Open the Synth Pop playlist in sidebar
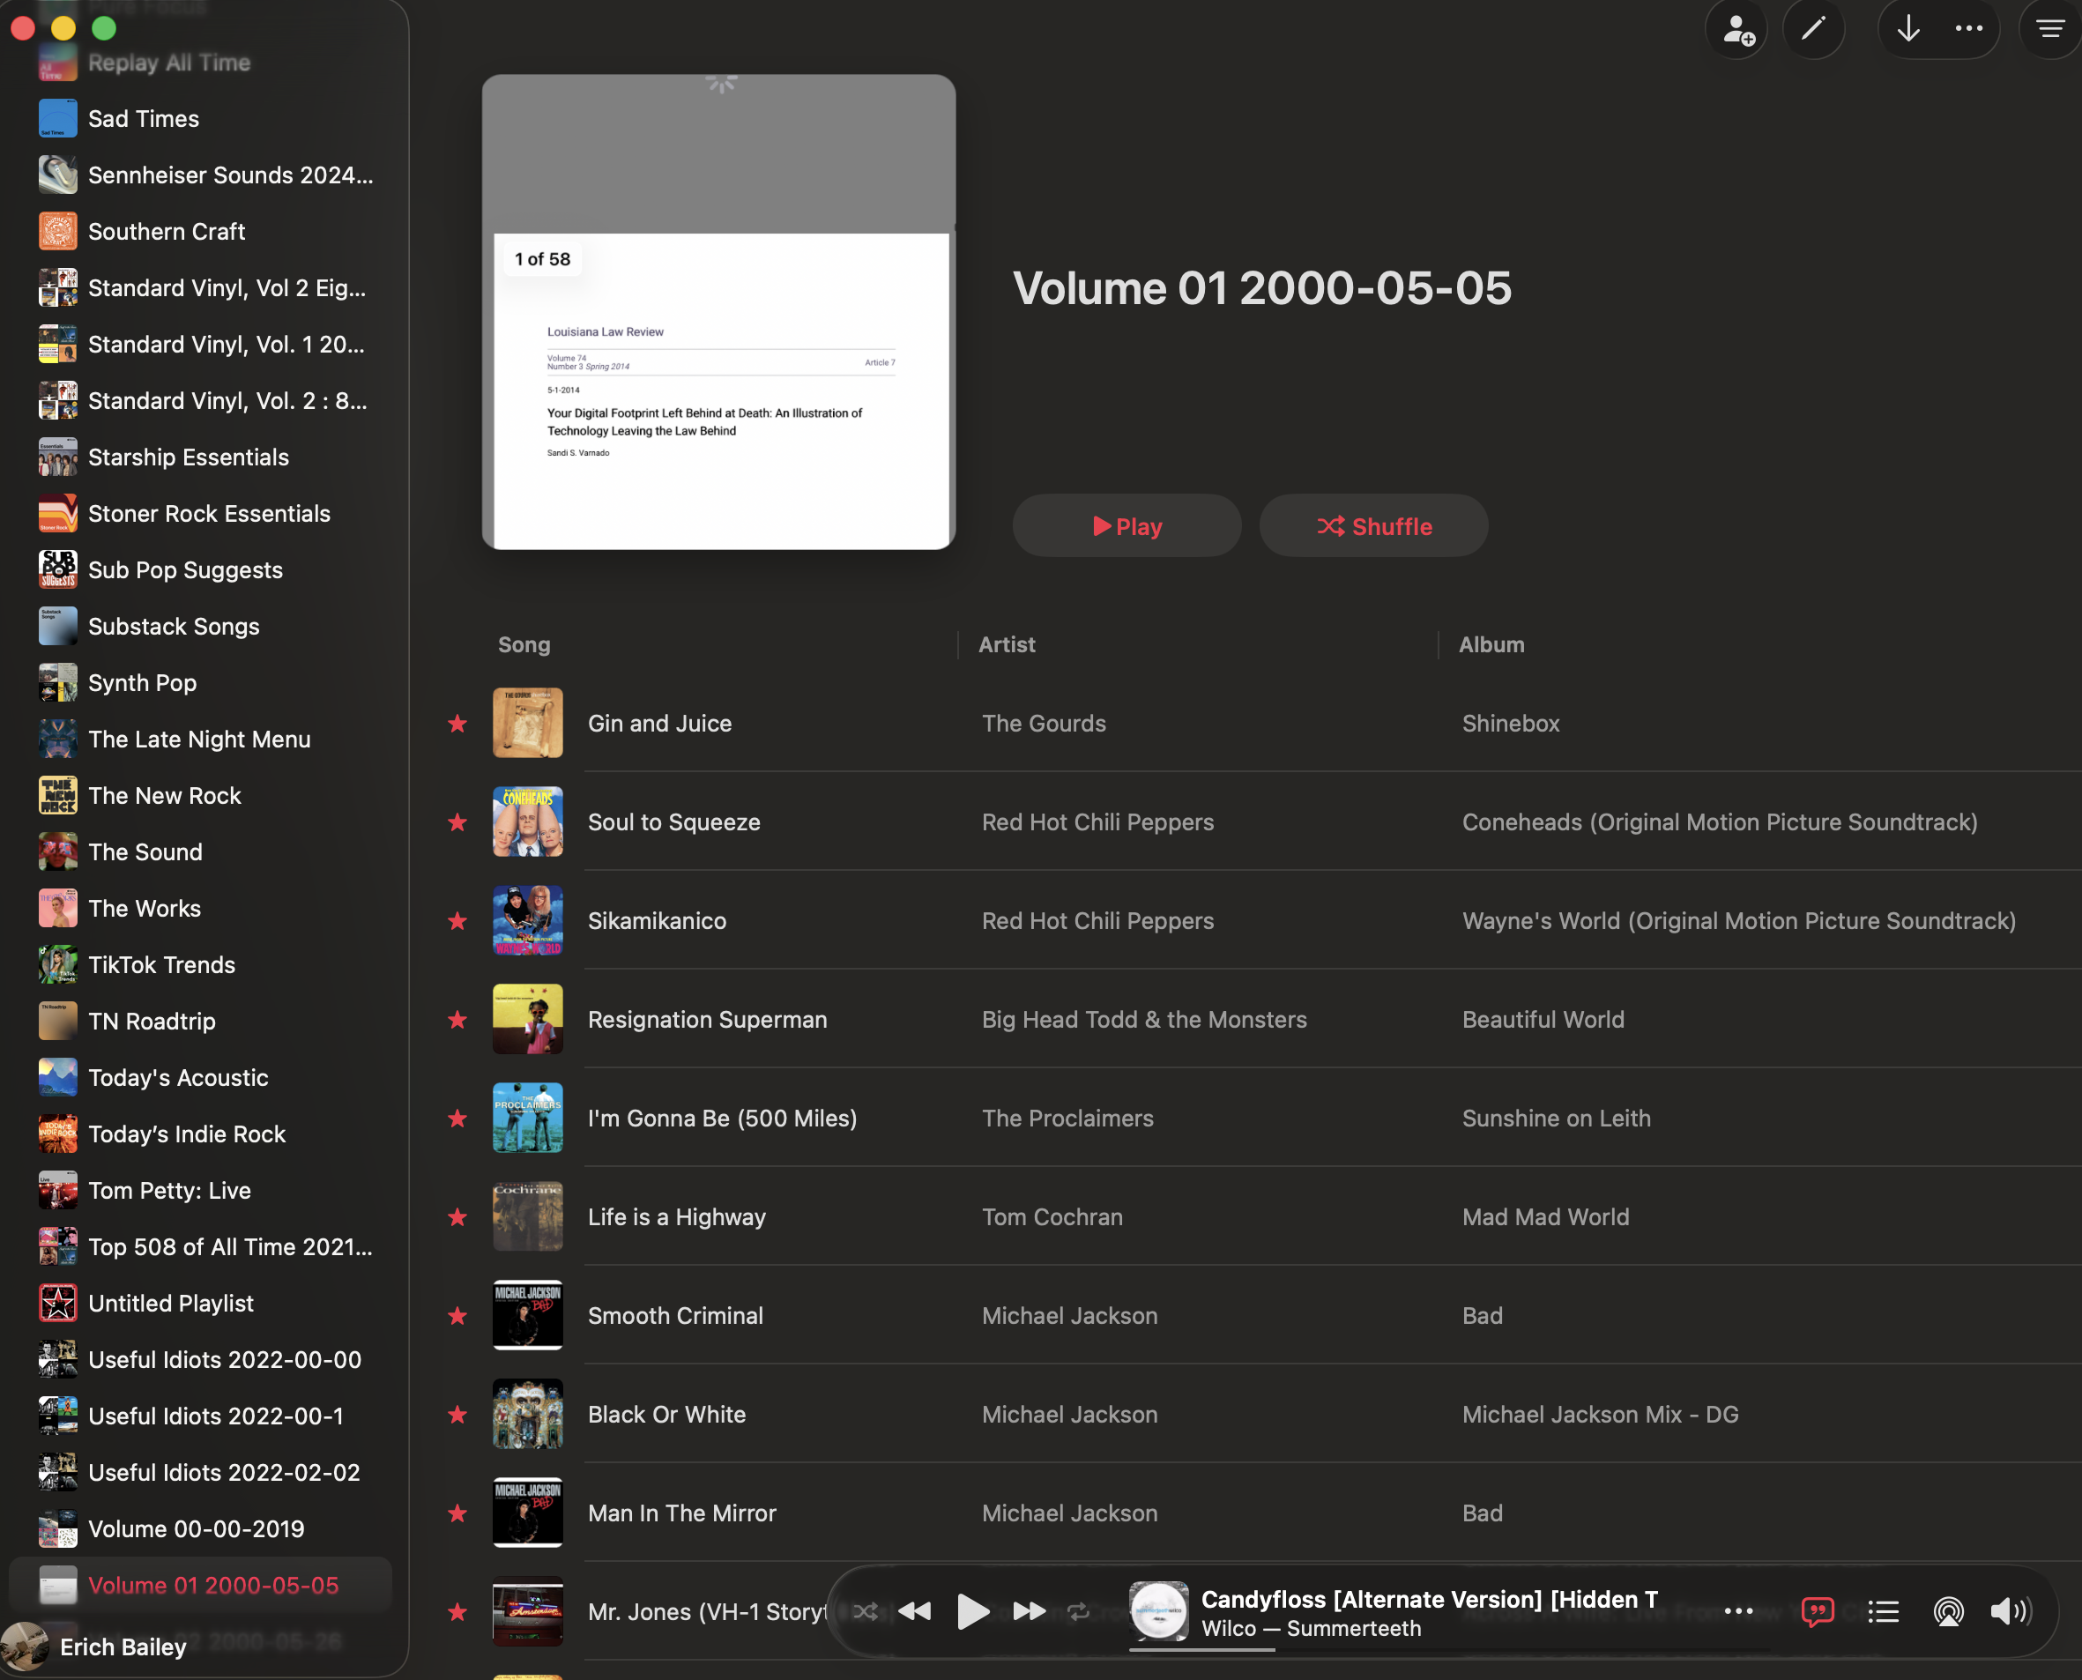 pos(142,683)
